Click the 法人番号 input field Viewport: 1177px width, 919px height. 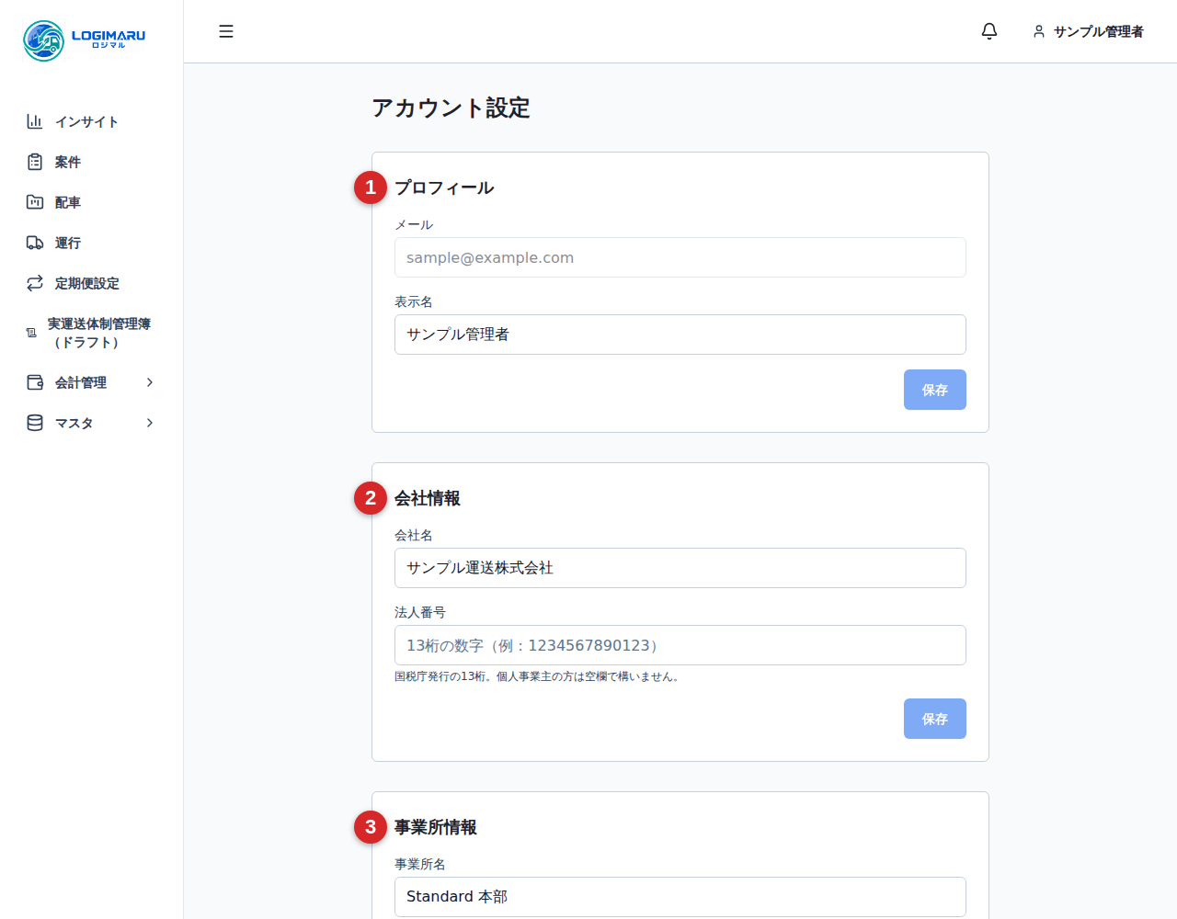(680, 645)
